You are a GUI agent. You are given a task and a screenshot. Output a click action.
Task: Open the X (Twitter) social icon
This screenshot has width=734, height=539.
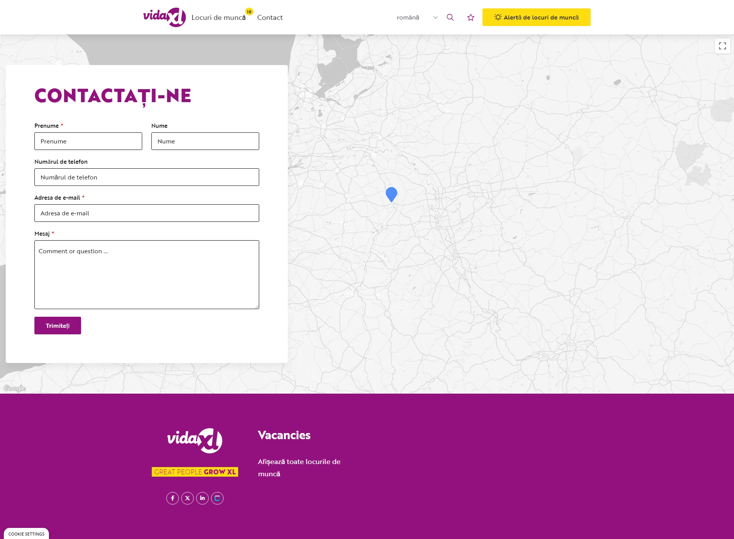(x=187, y=498)
